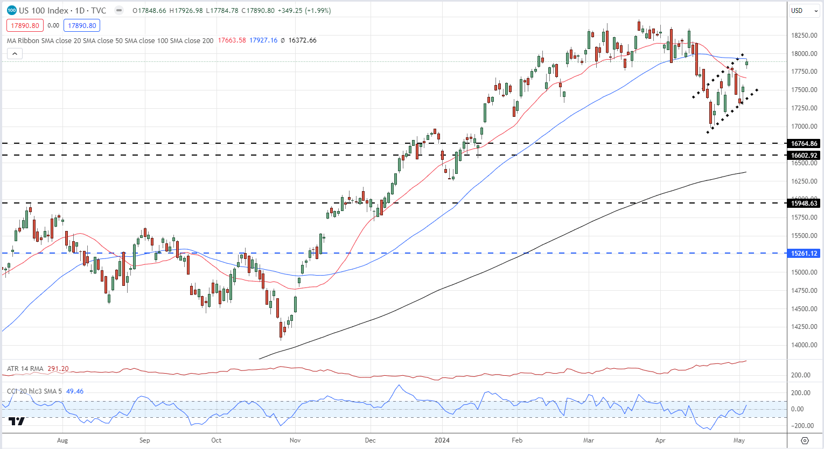Click the CCI 20 hlc3 SMA 5 label
Viewport: 824px width, 449px height.
tap(34, 391)
